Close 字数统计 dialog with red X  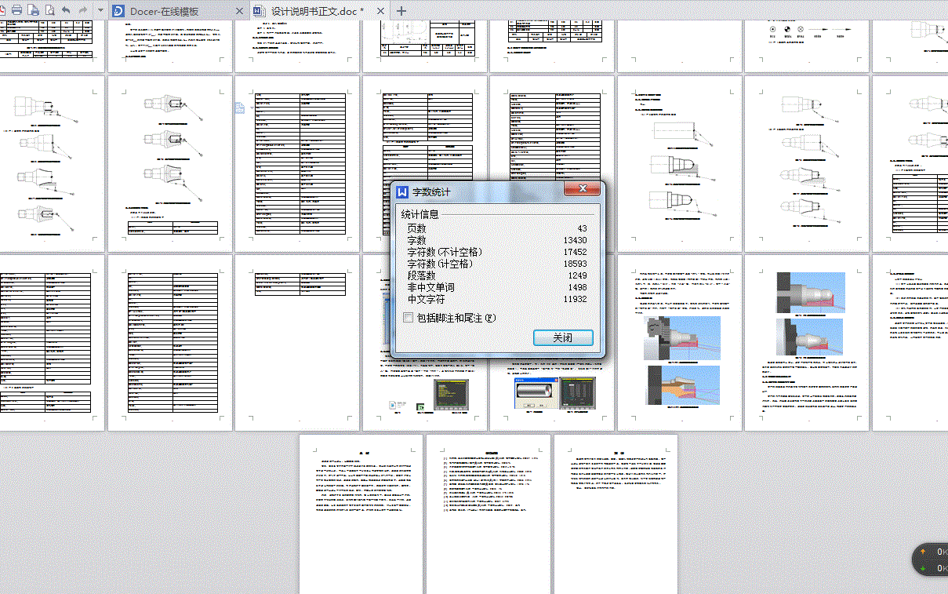[x=582, y=190]
